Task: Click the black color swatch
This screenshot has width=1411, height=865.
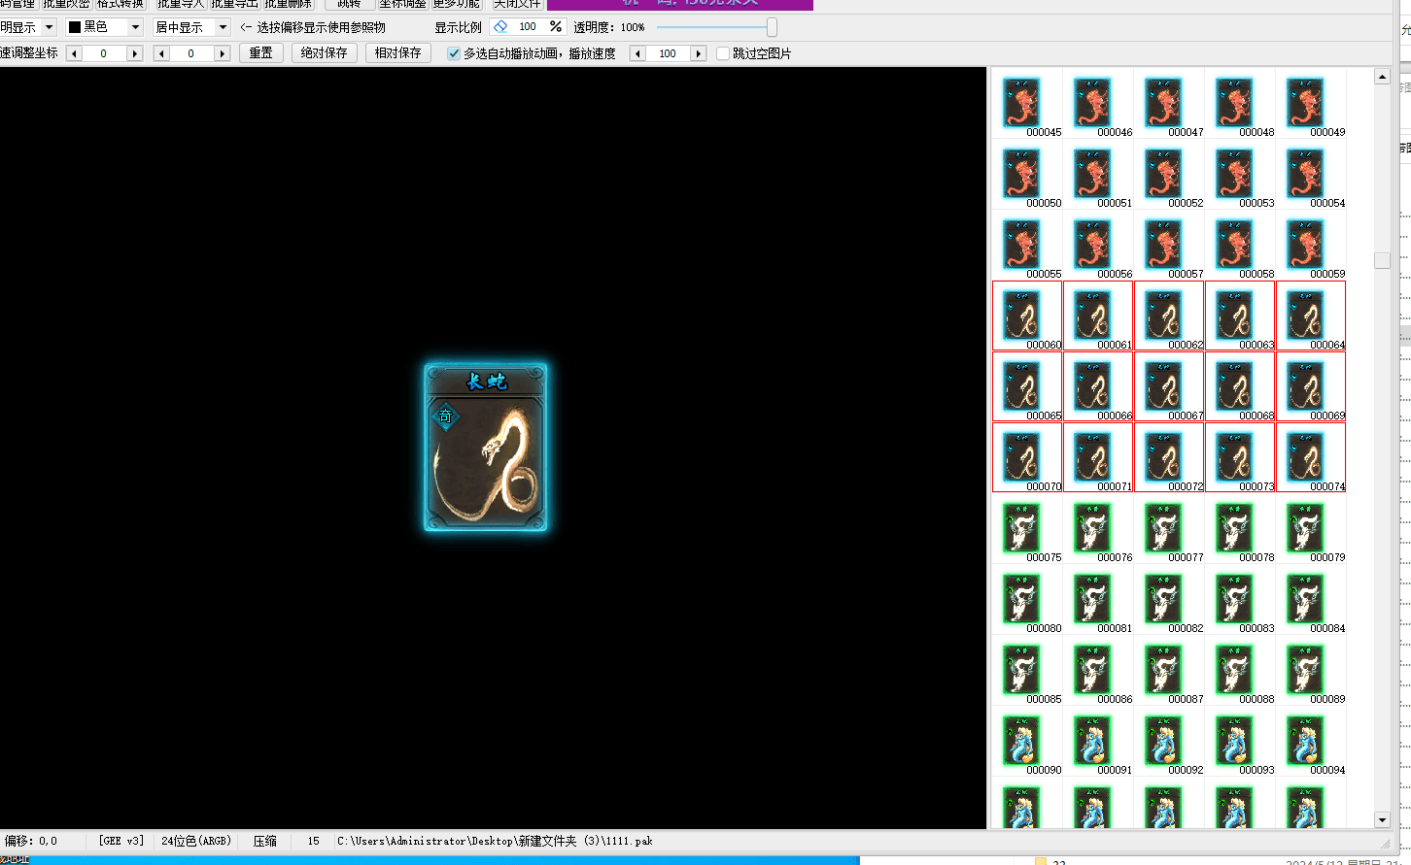Action: point(75,27)
